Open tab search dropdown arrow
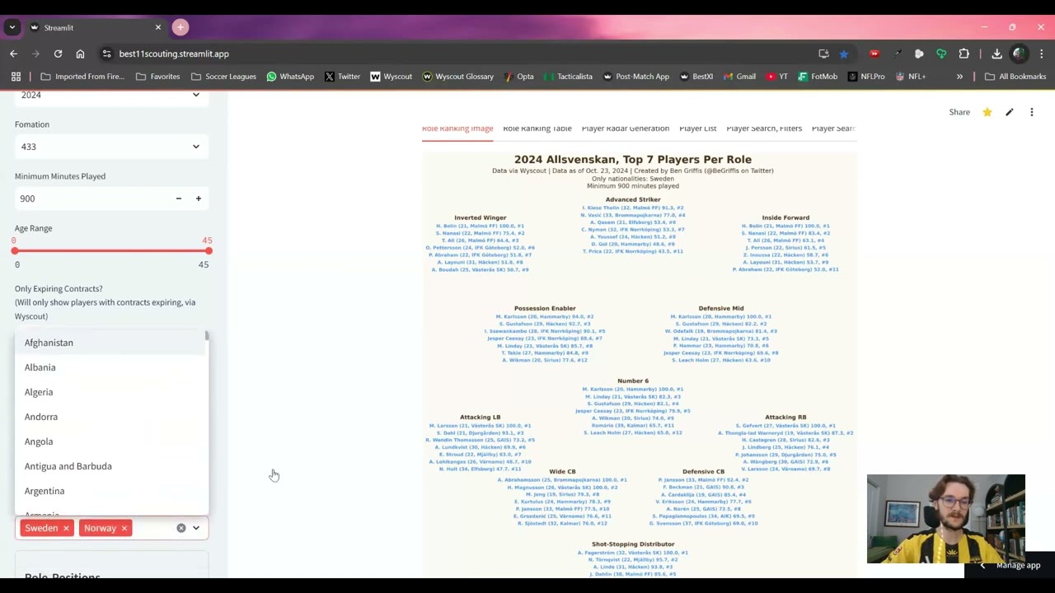 coord(12,27)
